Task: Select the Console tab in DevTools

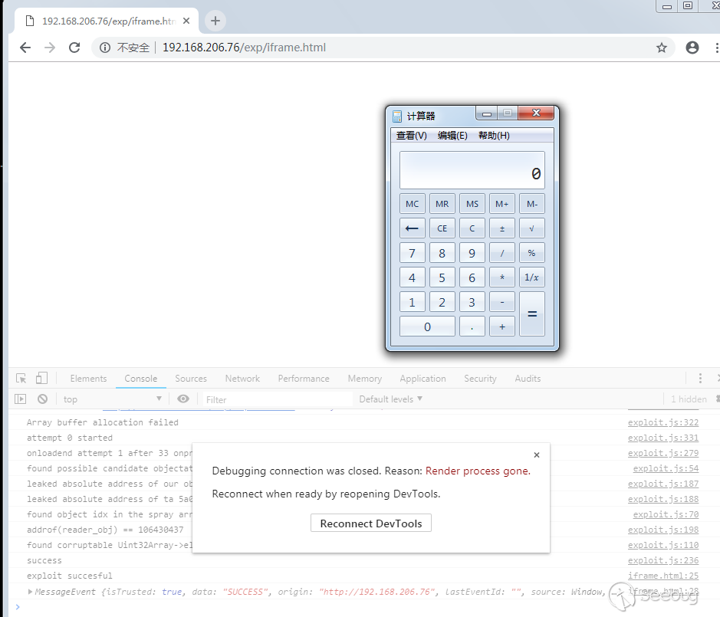Action: 141,379
